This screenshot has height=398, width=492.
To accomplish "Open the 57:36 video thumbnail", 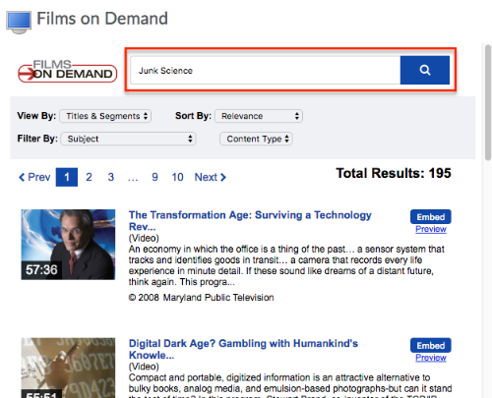I will click(x=68, y=245).
